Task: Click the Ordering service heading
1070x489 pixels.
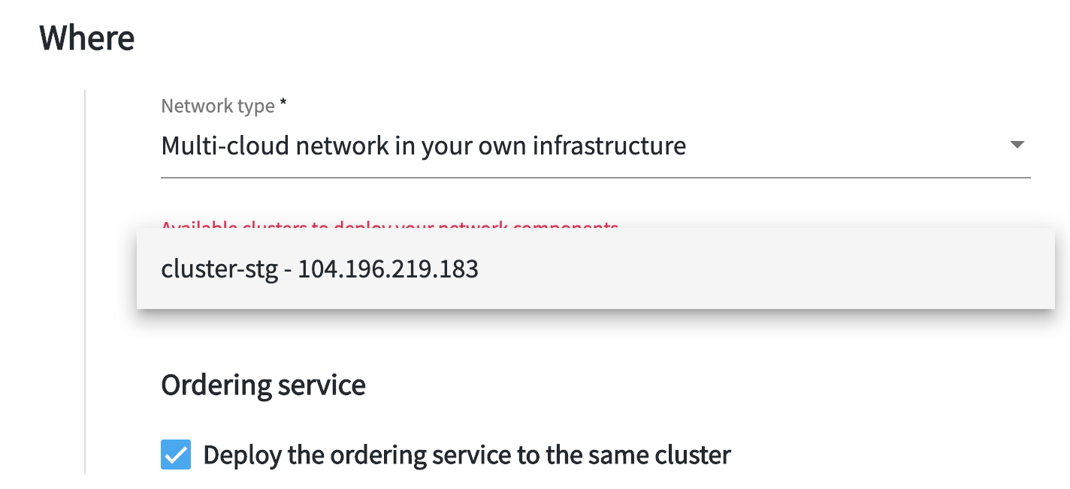Action: (263, 385)
